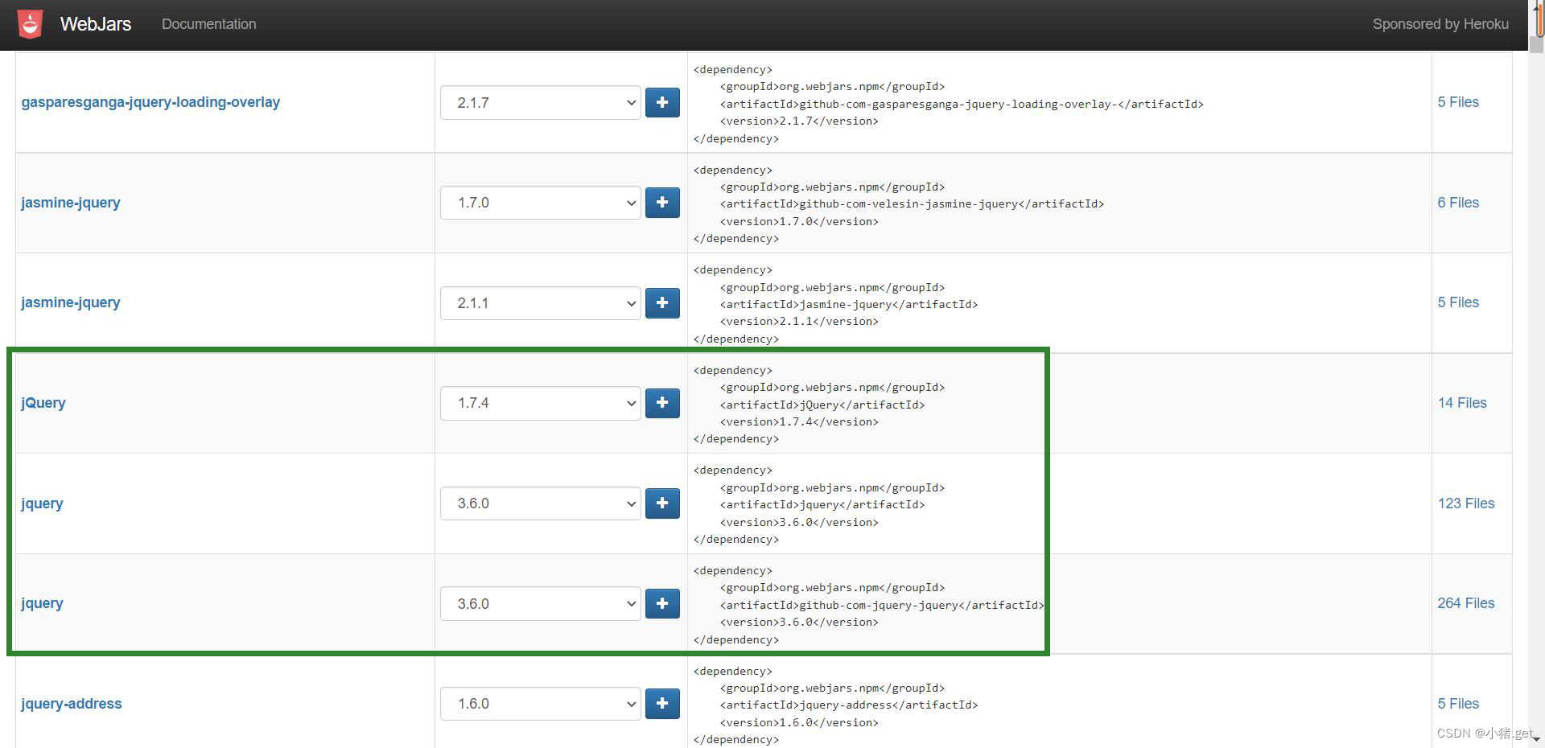Click the add button for jasmine-jquery 2.1.1
The height and width of the screenshot is (748, 1545).
pos(661,302)
